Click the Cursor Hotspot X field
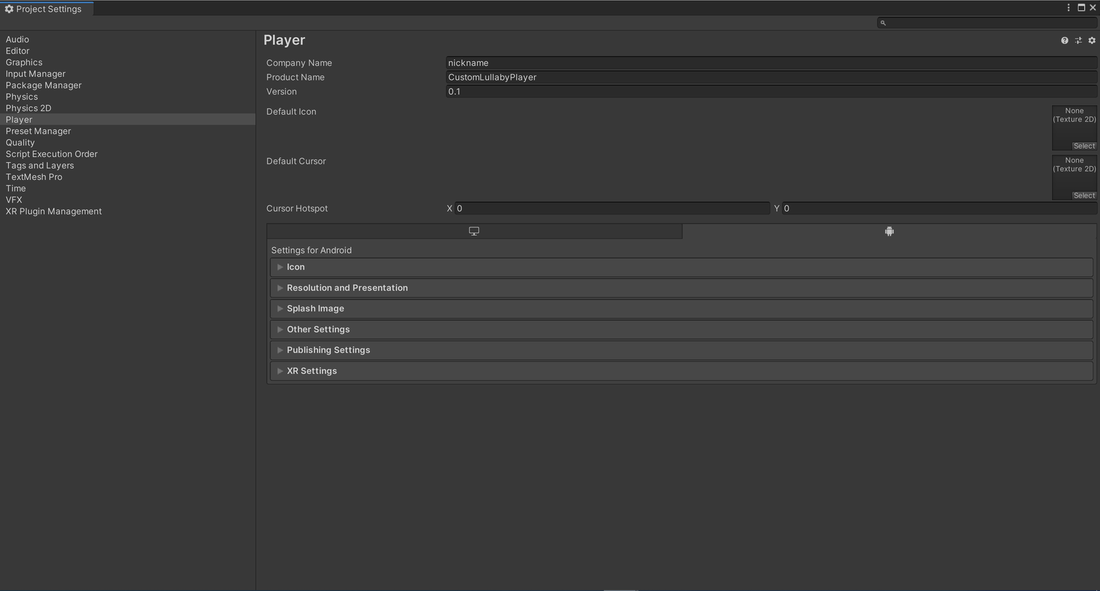The image size is (1100, 591). 612,208
